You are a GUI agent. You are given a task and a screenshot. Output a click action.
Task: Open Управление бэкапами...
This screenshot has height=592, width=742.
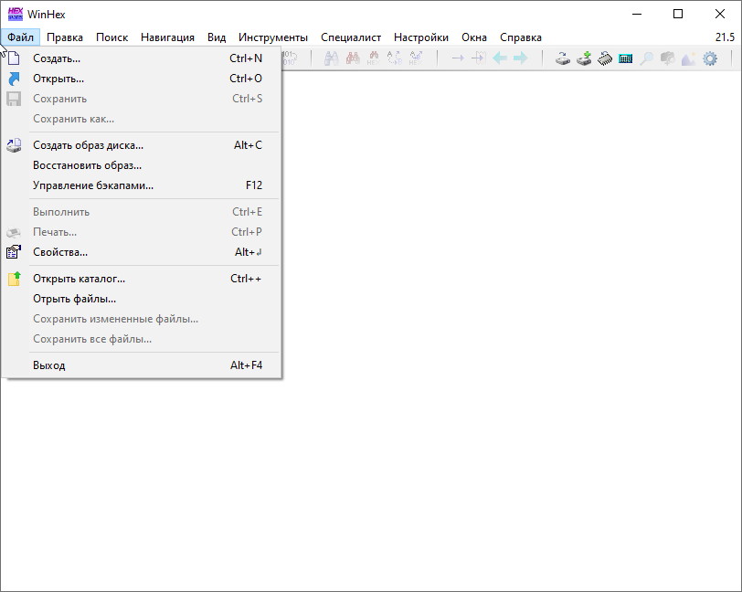[142, 185]
